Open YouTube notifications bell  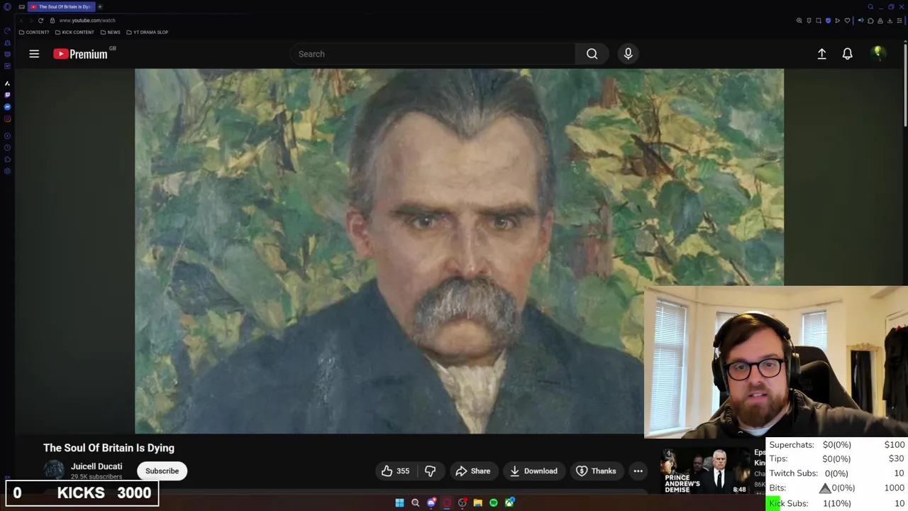pos(847,54)
